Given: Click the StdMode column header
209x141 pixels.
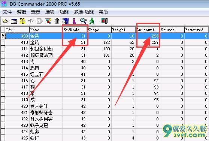Looking at the screenshot, I should tap(75, 30).
